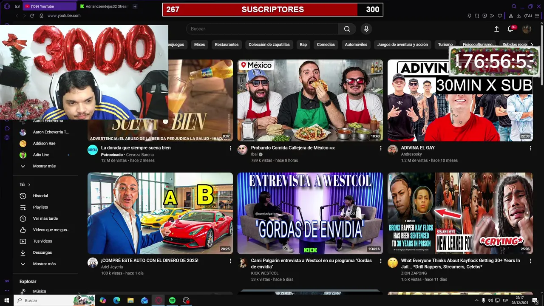The image size is (544, 306).
Task: Open GX Corner controller icon
Action: pos(17,6)
